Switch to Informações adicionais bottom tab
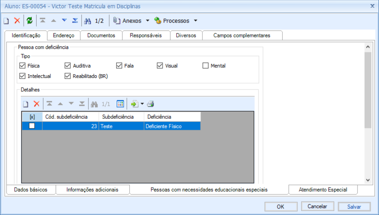This screenshot has height=215, width=379. pos(92,190)
